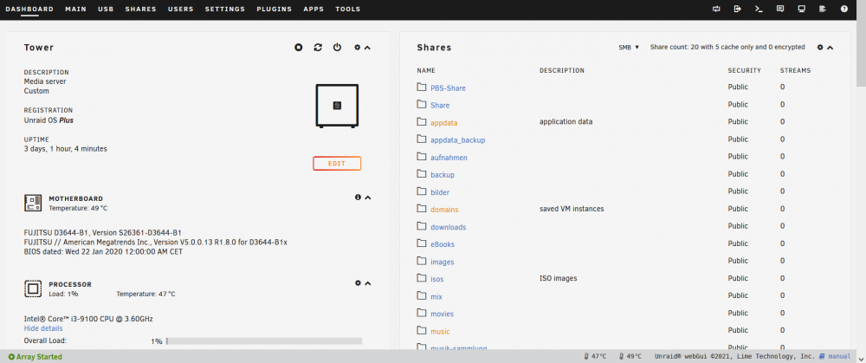Collapse the Tower panel

click(x=368, y=48)
